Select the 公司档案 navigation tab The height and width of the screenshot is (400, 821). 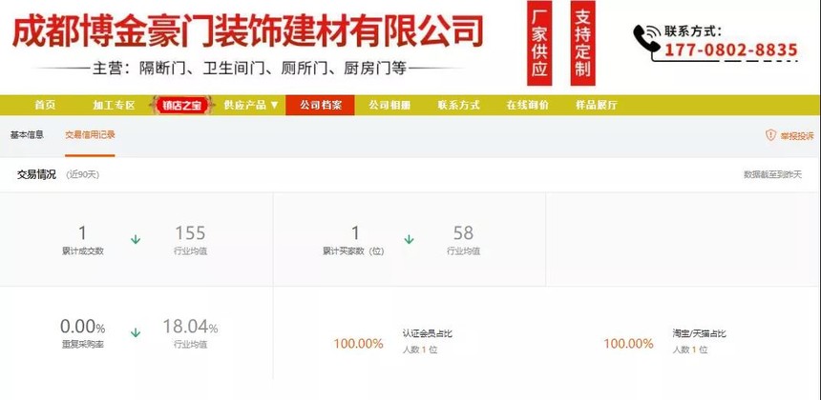(320, 105)
